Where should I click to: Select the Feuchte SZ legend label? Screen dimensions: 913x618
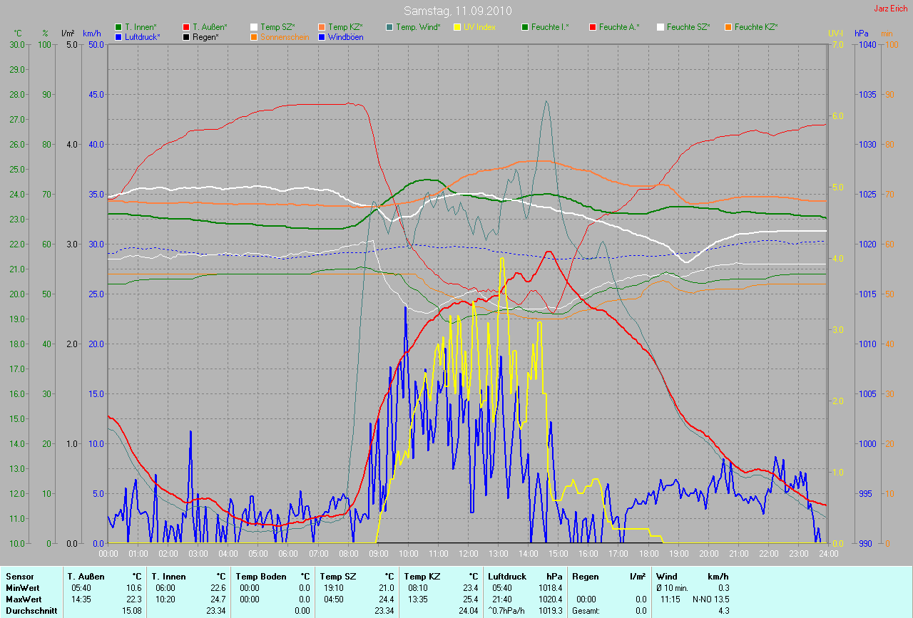(688, 26)
